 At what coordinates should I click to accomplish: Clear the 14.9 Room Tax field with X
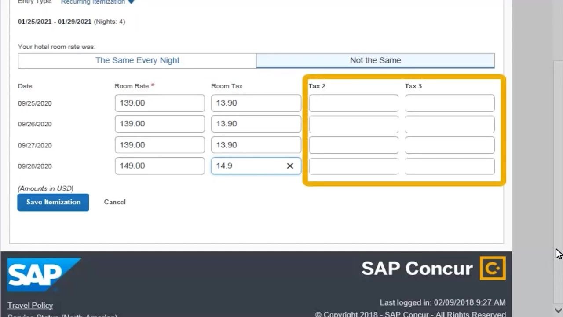290,166
